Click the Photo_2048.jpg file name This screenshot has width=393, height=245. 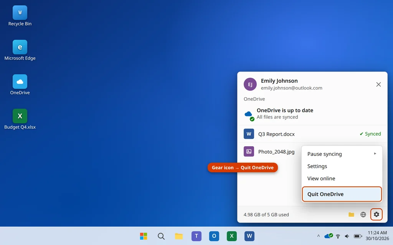coord(276,152)
